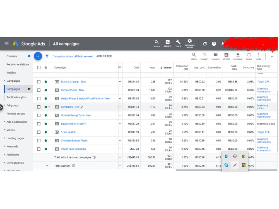Image resolution: width=279 pixels, height=209 pixels.
Task: Edit Campaign status: All but removed filter
Action: (73, 56)
